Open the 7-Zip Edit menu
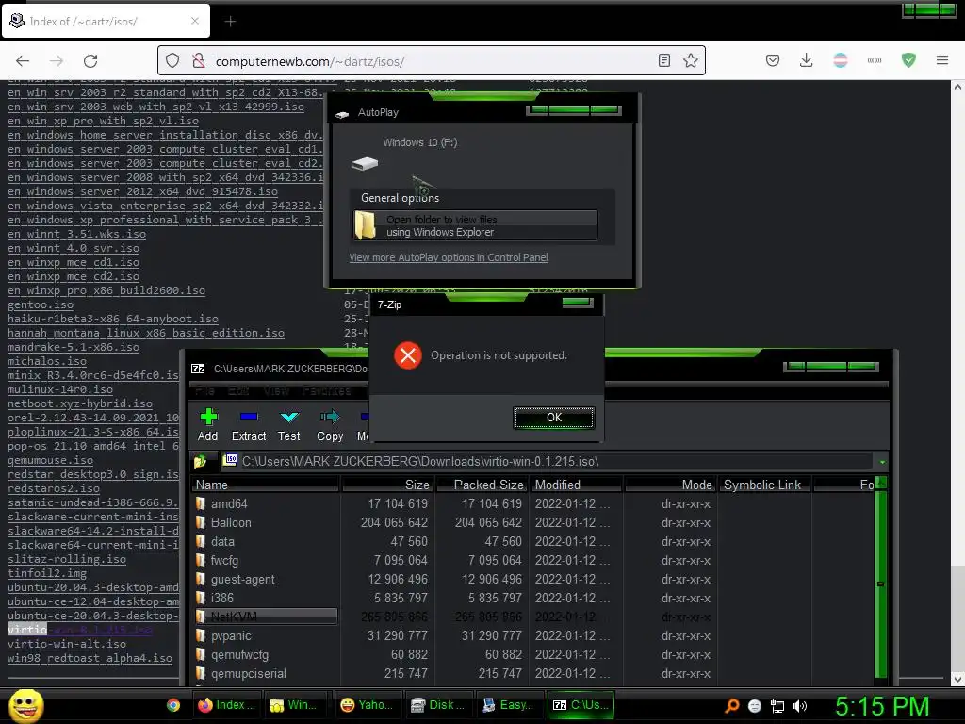The height and width of the screenshot is (724, 965). pyautogui.click(x=238, y=391)
